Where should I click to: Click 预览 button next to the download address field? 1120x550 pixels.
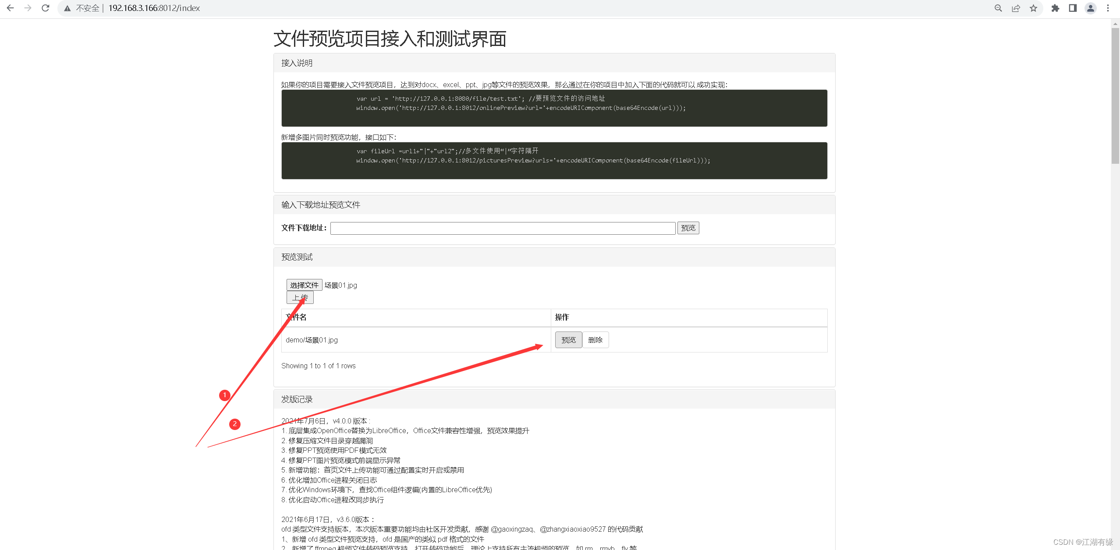pos(688,228)
